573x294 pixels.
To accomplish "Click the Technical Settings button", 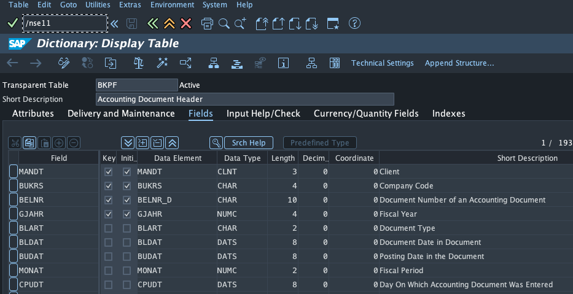I will pyautogui.click(x=382, y=63).
